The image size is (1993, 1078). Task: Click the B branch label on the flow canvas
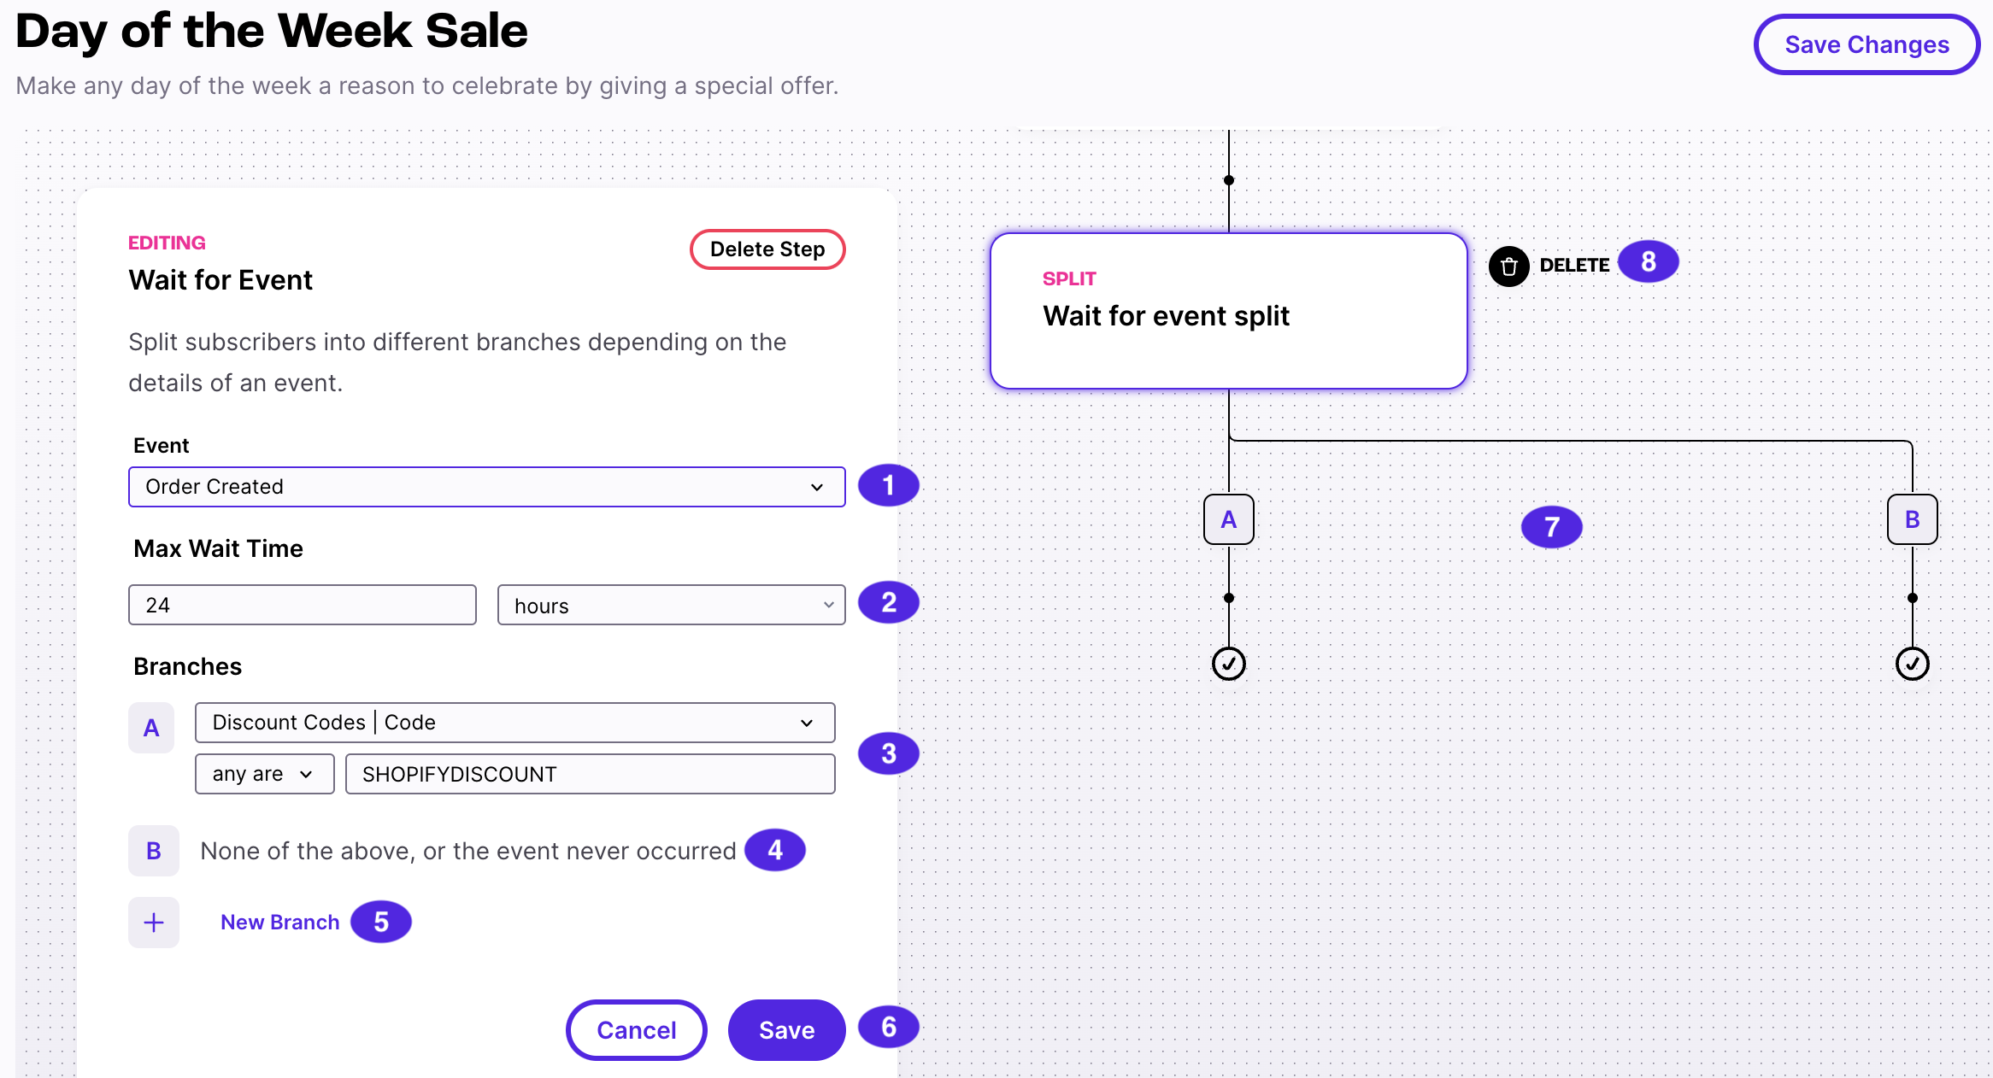1912,518
